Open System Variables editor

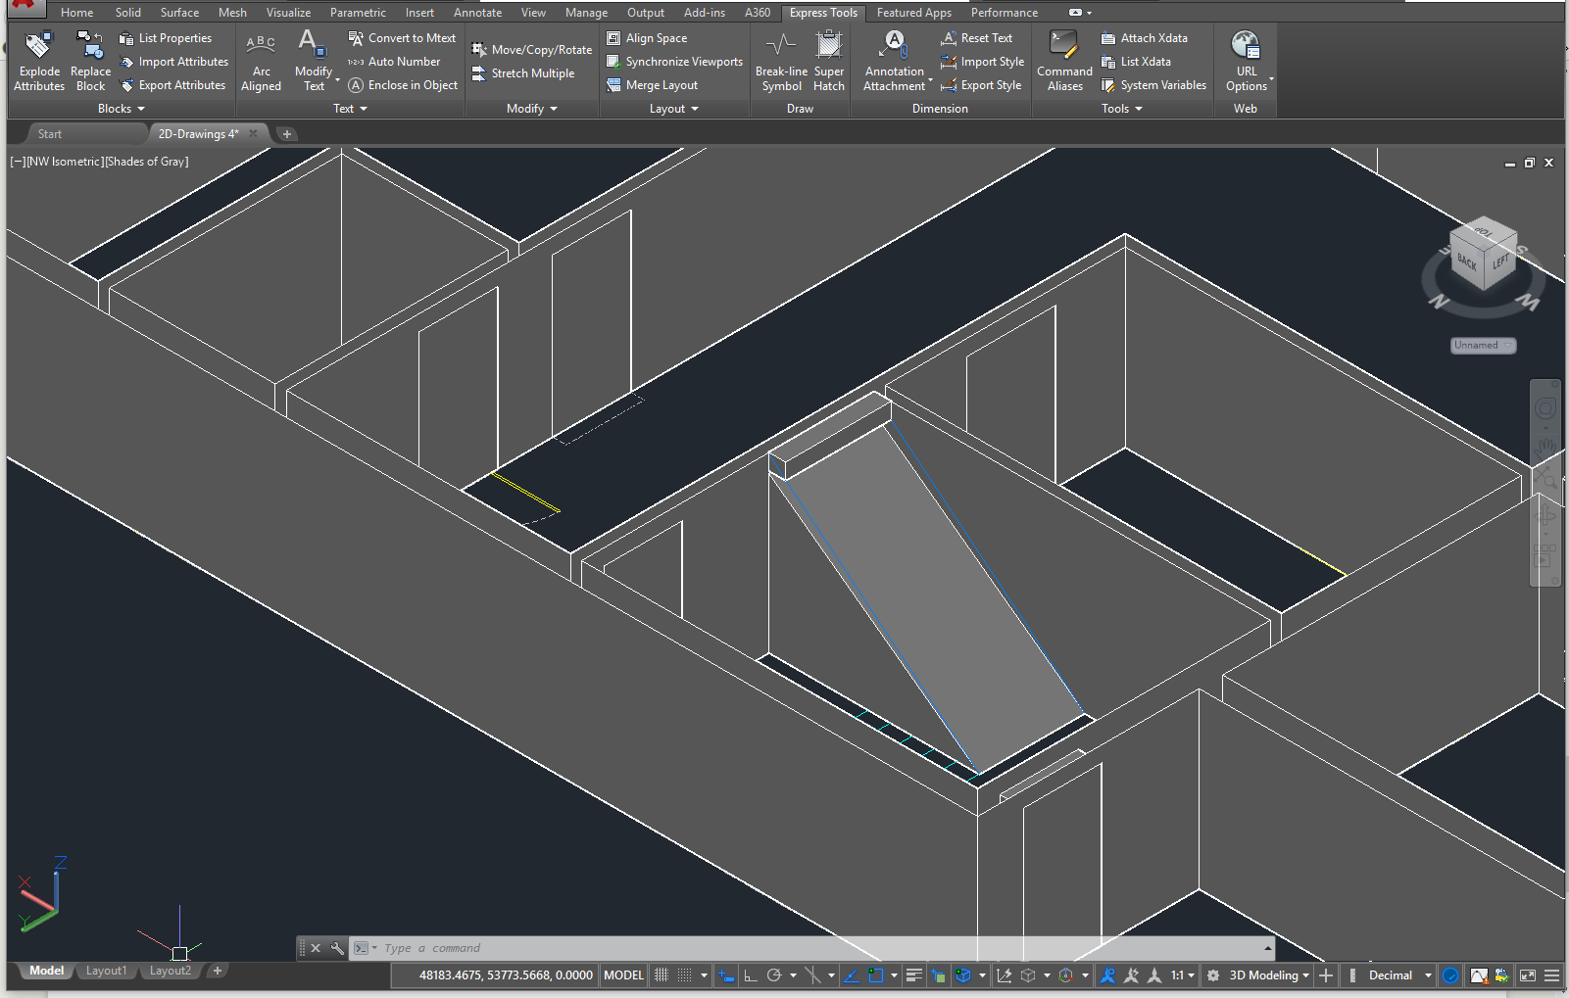click(1153, 85)
